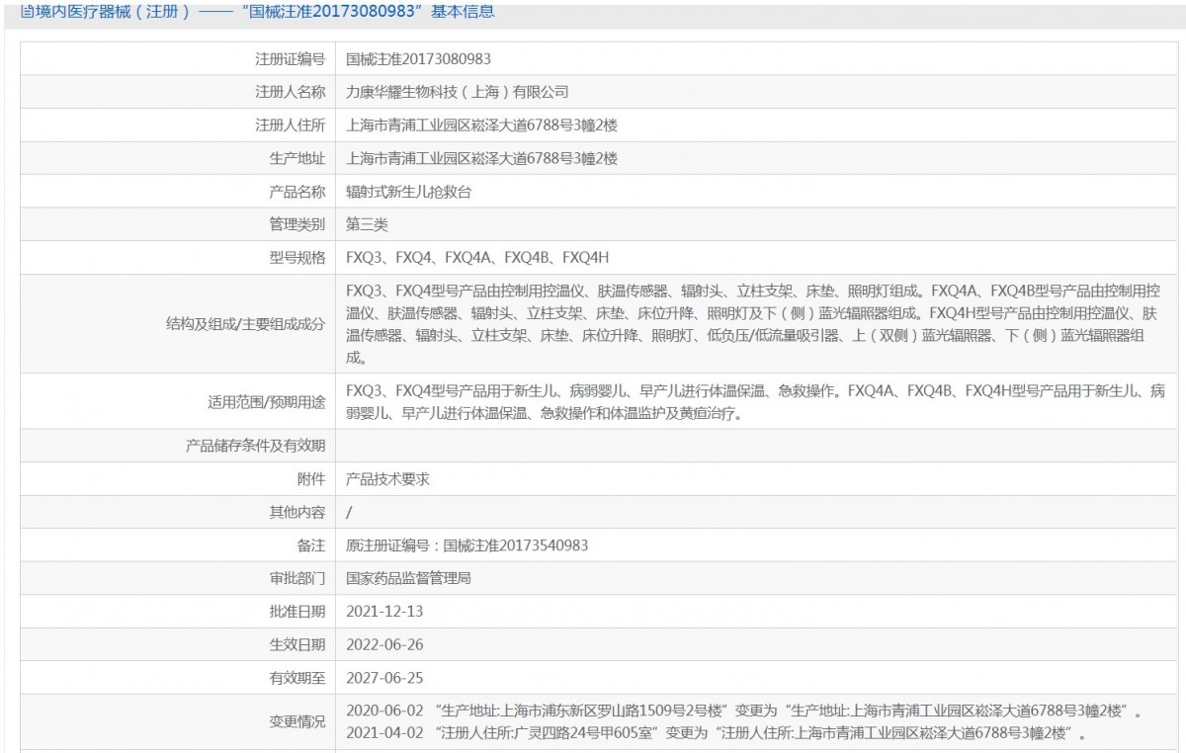
Task: Select the 生产地址 address value
Action: [481, 158]
